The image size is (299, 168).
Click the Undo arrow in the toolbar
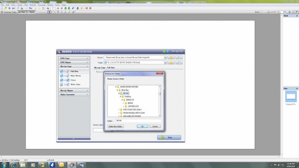pyautogui.click(x=27, y=8)
